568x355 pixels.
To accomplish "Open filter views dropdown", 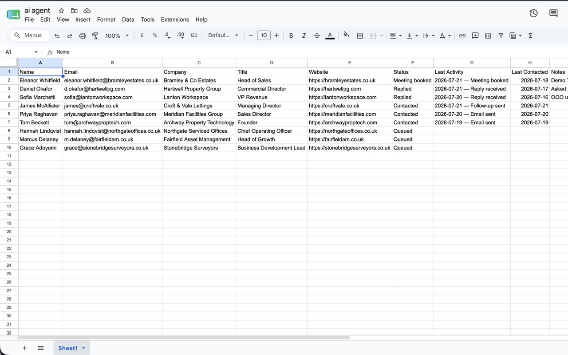I will [x=515, y=35].
